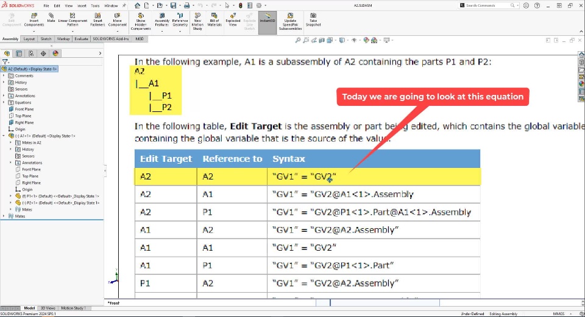
Task: Click the Open file icon
Action: [x=160, y=5]
